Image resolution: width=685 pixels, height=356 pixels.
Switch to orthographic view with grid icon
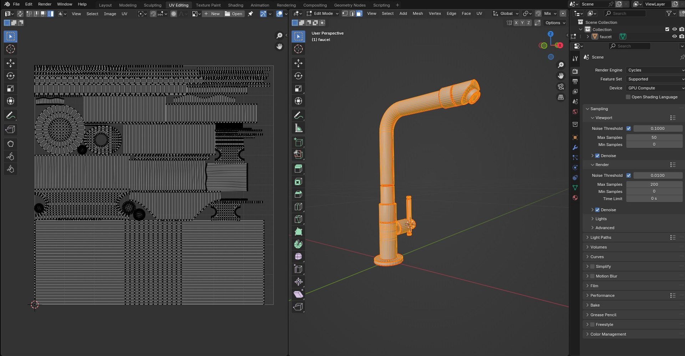pos(561,97)
